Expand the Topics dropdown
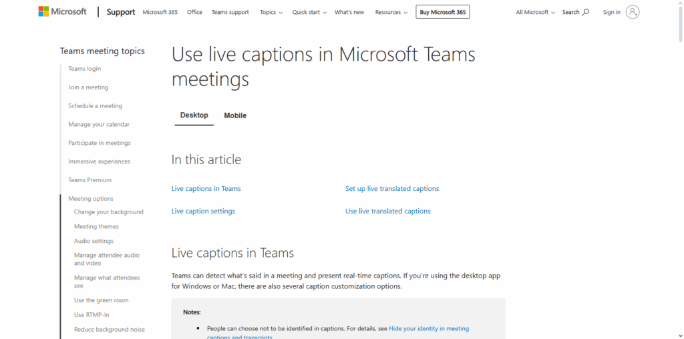 click(271, 12)
